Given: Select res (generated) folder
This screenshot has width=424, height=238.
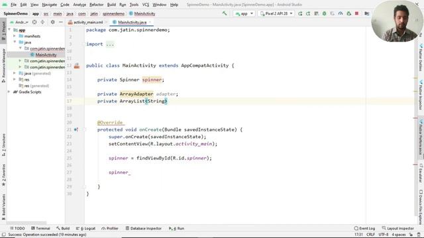Looking at the screenshot, I should point(34,86).
